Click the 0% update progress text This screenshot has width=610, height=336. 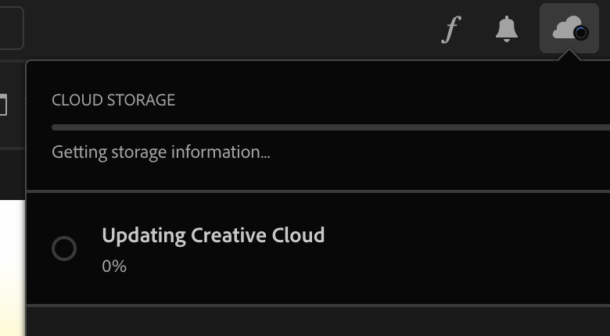click(x=114, y=266)
